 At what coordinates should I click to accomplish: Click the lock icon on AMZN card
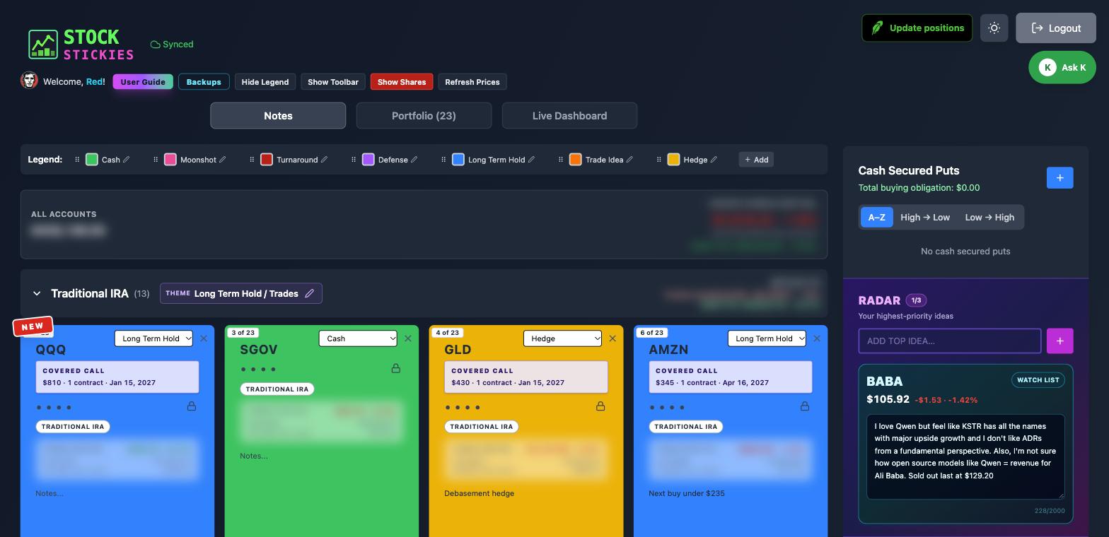(805, 406)
